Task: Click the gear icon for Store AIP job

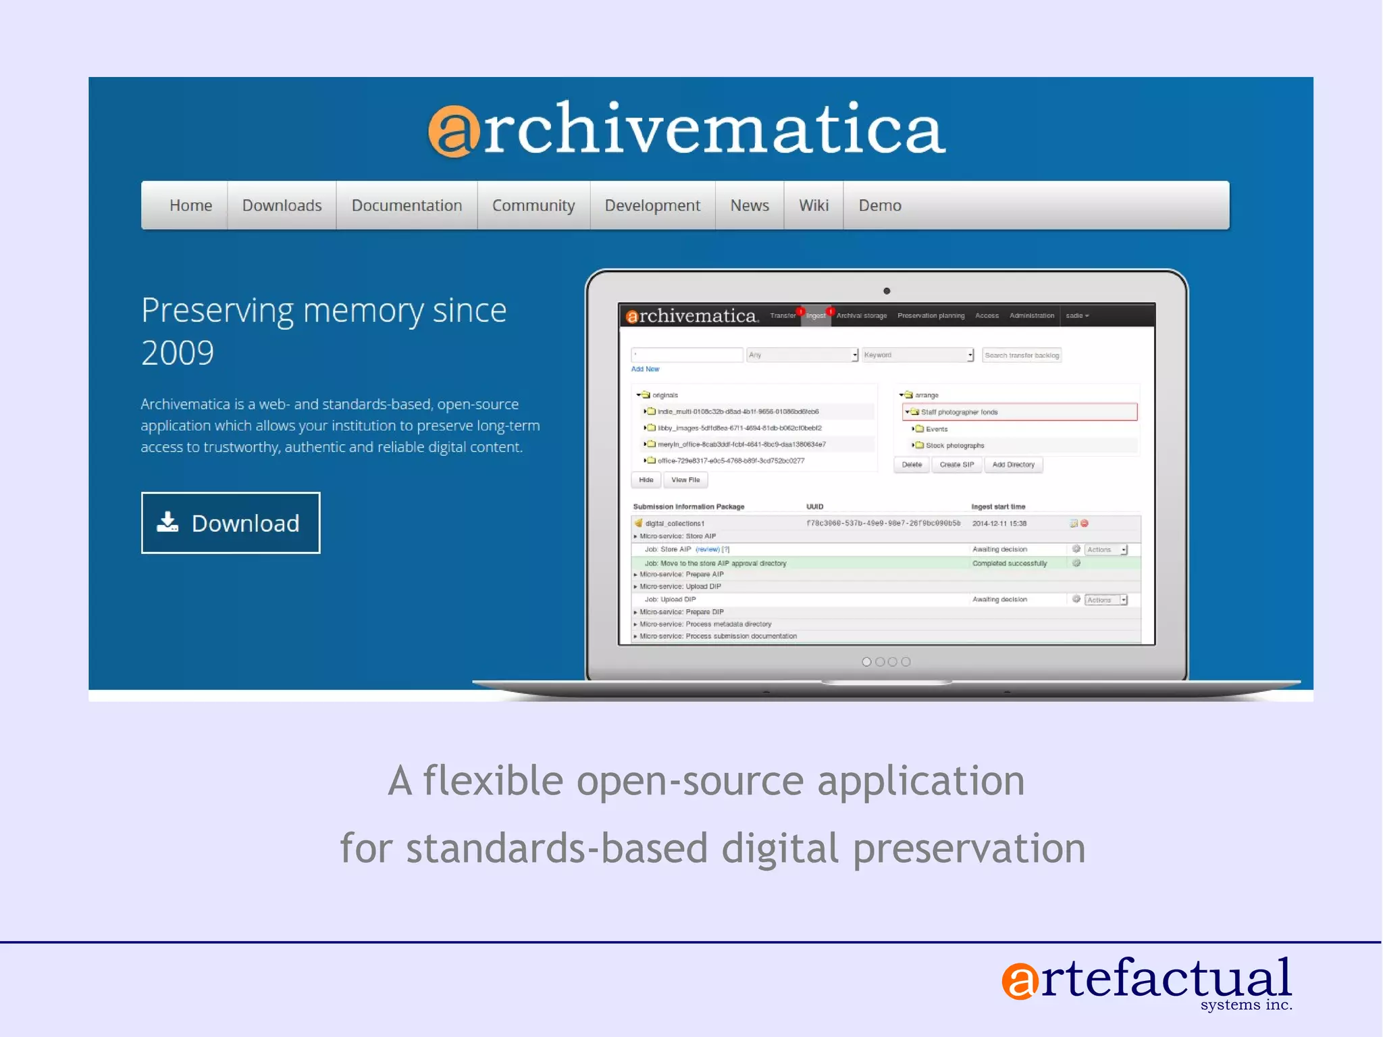Action: point(1076,549)
